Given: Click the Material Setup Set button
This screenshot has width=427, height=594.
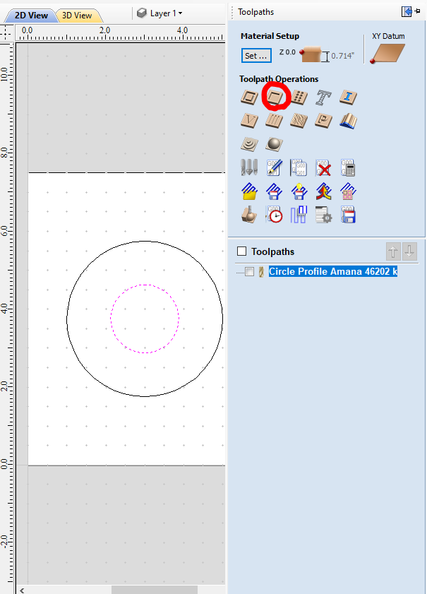Looking at the screenshot, I should click(x=256, y=56).
